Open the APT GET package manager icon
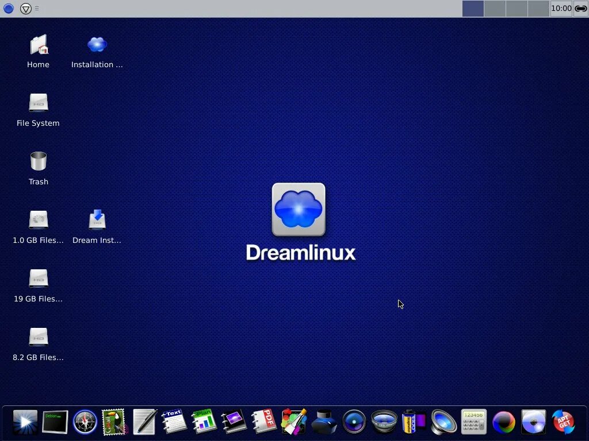Viewport: 589px width, 441px height. [563, 422]
